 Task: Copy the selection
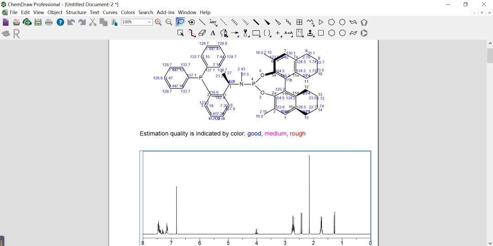point(104,22)
